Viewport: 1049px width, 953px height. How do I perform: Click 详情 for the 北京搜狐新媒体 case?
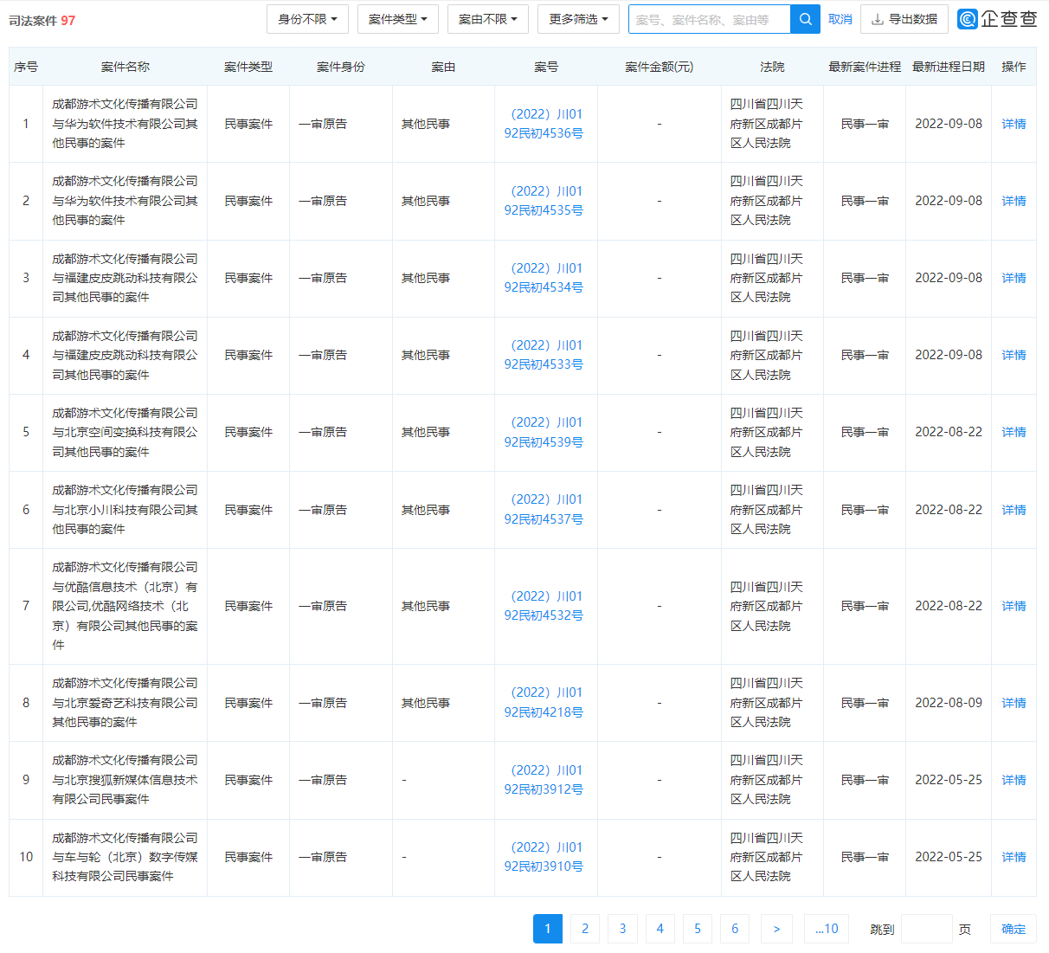pyautogui.click(x=1013, y=779)
